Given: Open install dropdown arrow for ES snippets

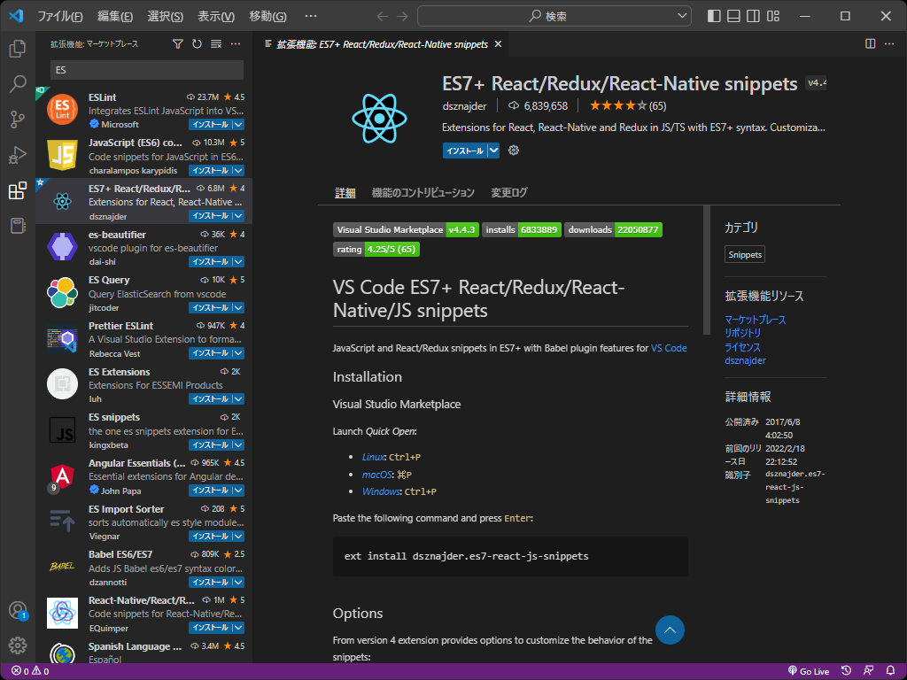Looking at the screenshot, I should (238, 444).
